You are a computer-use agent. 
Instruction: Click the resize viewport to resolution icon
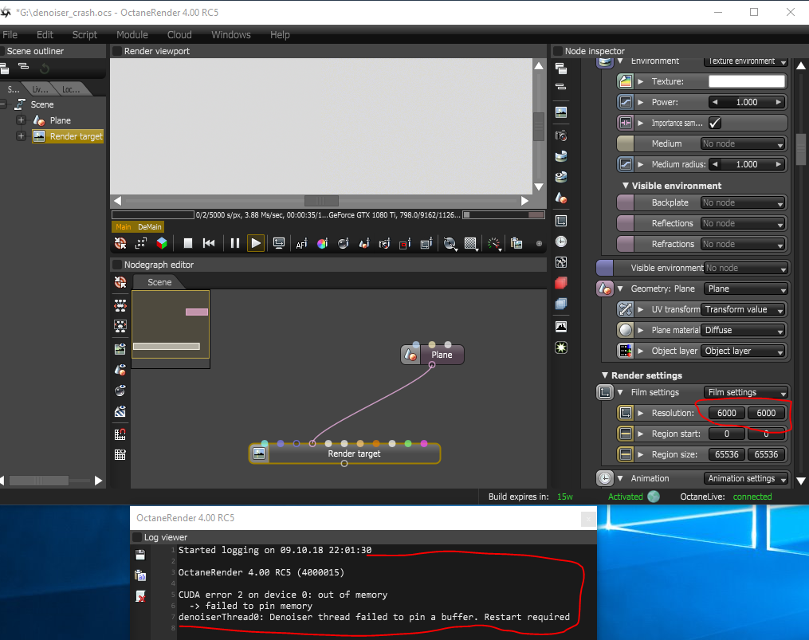tap(141, 243)
